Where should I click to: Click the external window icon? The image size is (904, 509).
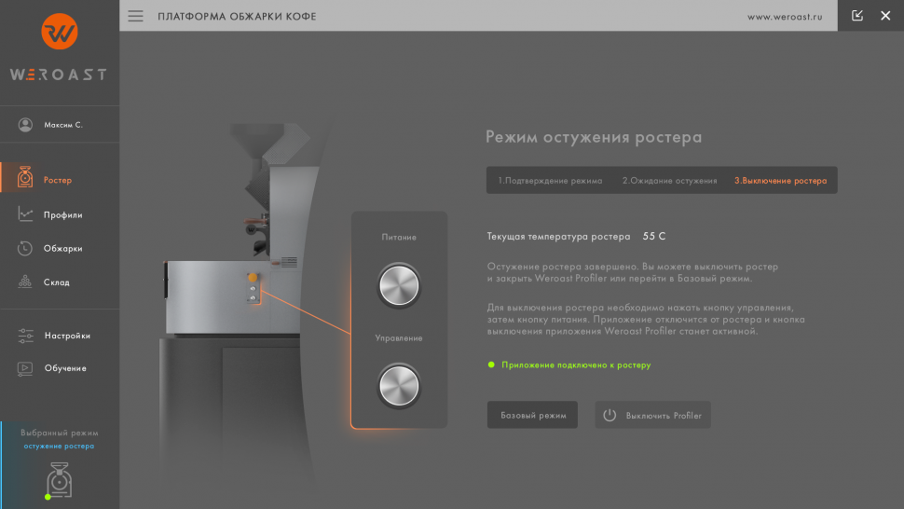tap(857, 16)
